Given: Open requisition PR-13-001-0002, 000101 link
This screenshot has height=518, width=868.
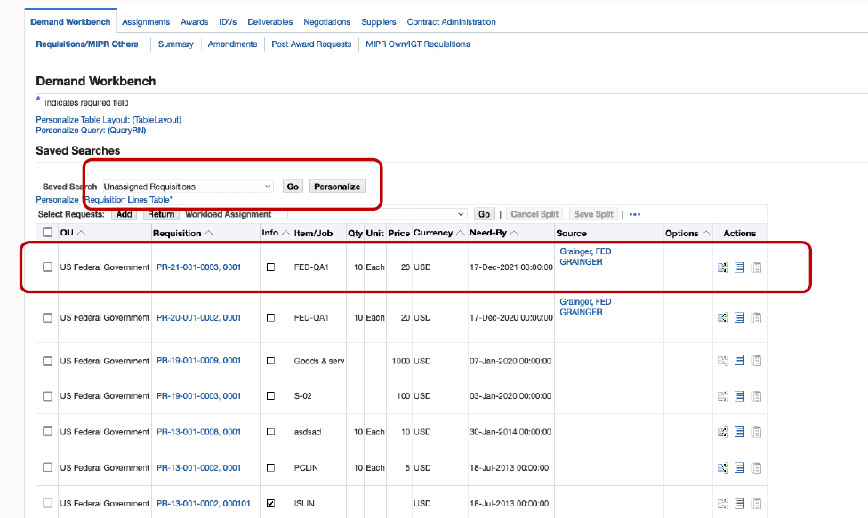Looking at the screenshot, I should 203,504.
